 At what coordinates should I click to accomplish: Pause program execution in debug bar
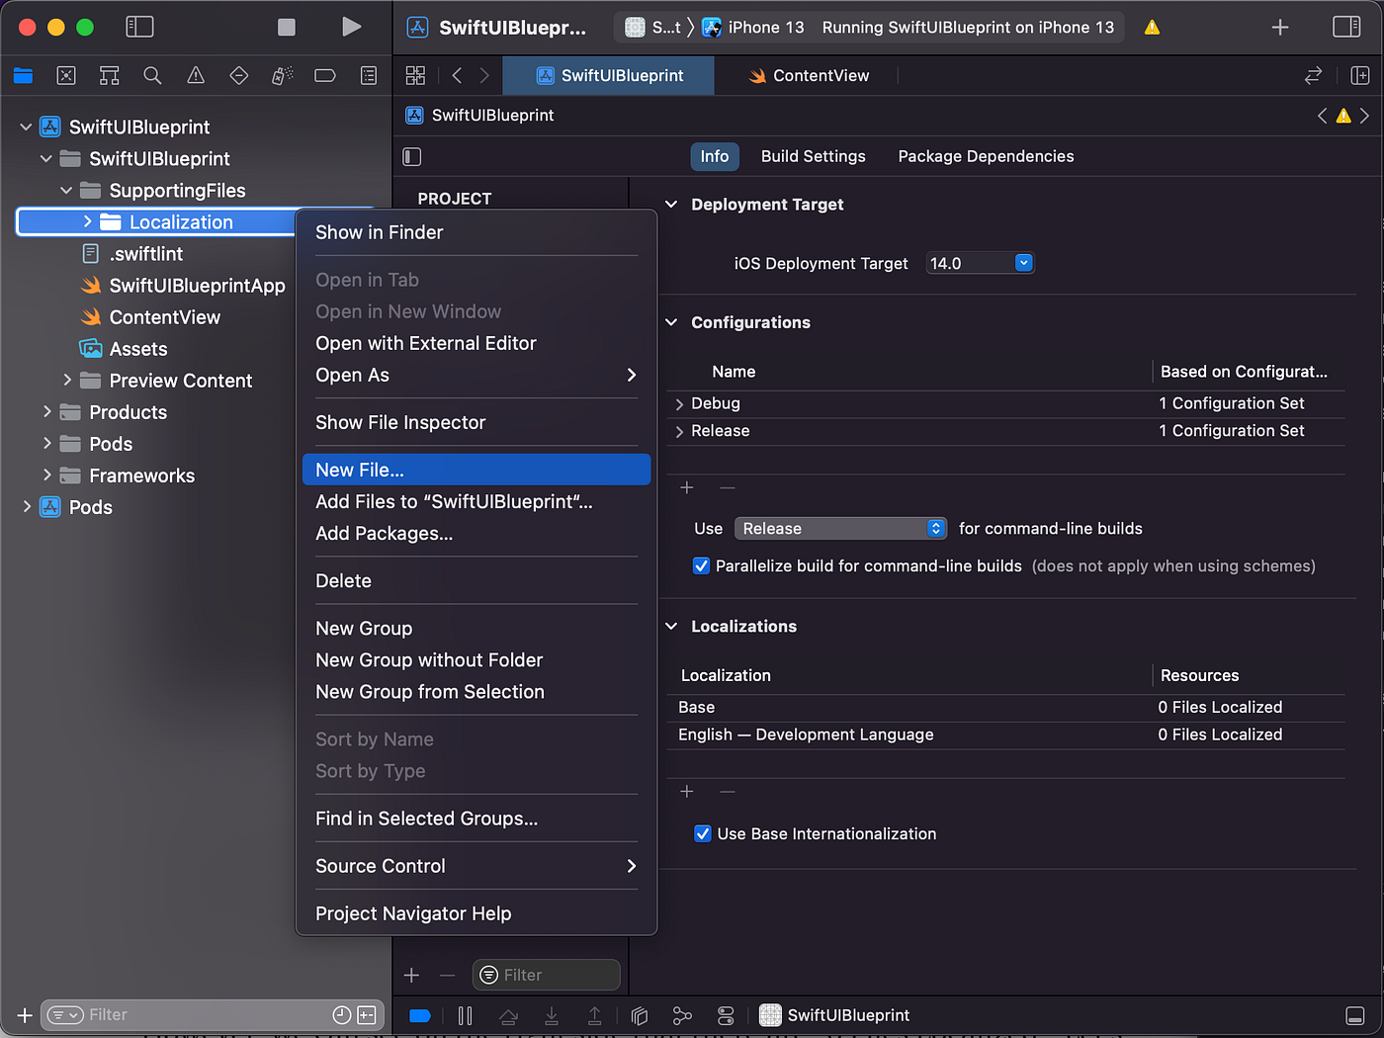465,1015
